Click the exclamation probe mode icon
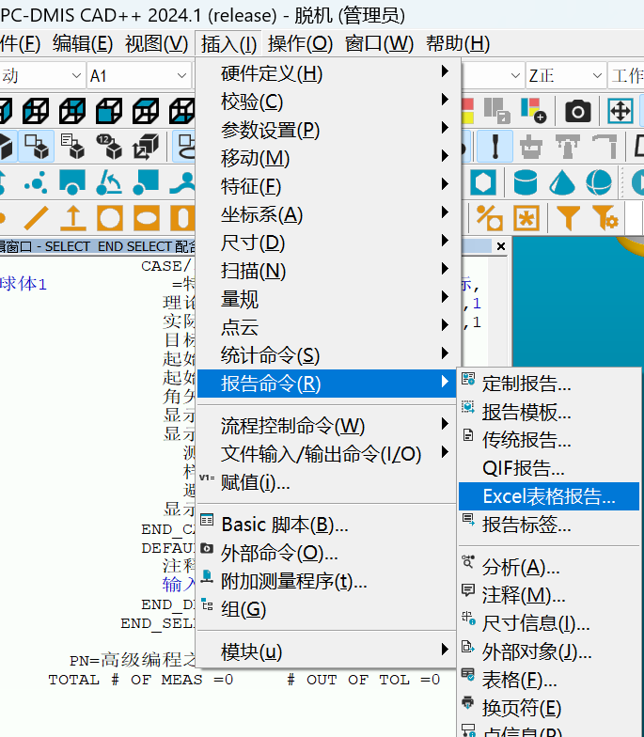This screenshot has width=644, height=737. (495, 147)
